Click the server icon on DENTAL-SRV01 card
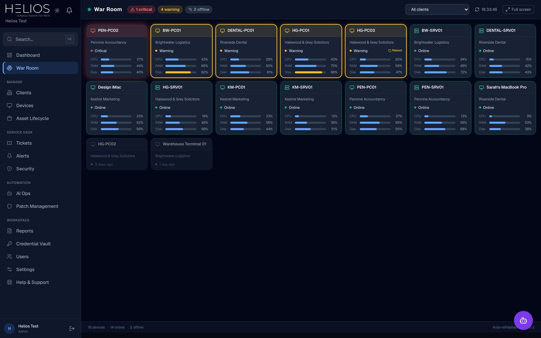 coord(481,30)
